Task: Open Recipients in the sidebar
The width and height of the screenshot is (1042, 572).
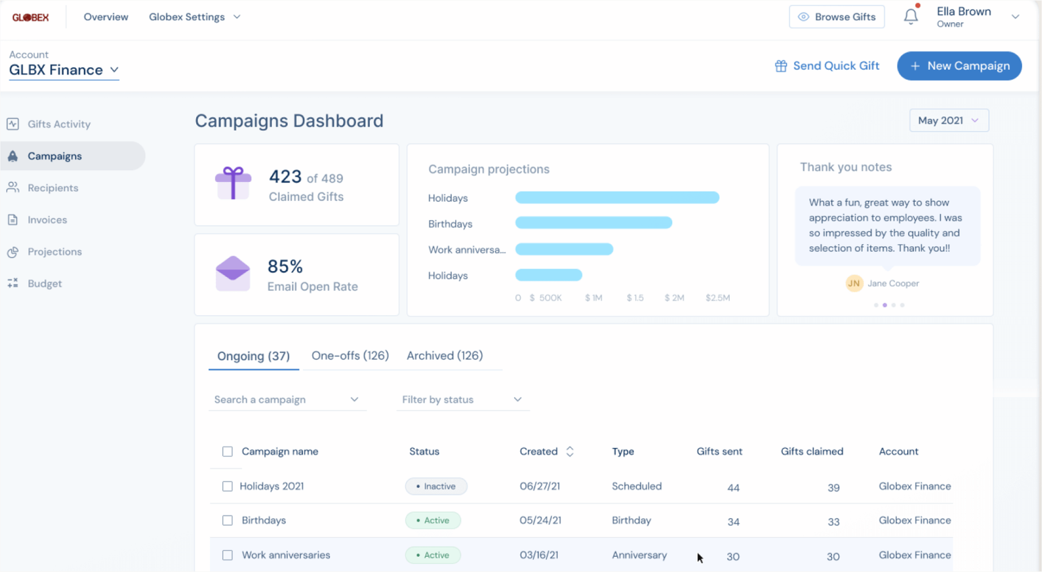Action: coord(53,188)
